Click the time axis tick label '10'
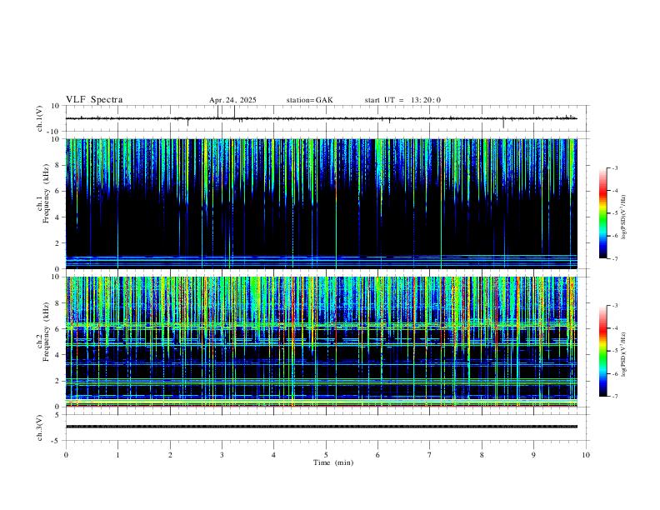This screenshot has height=510, width=660. [586, 455]
